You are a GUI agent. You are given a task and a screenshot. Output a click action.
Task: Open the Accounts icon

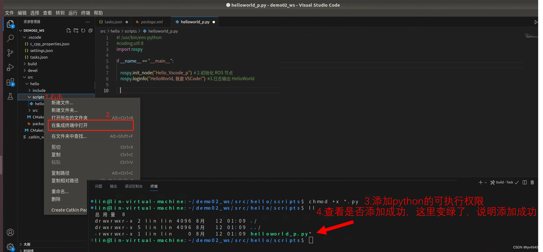(x=10, y=232)
